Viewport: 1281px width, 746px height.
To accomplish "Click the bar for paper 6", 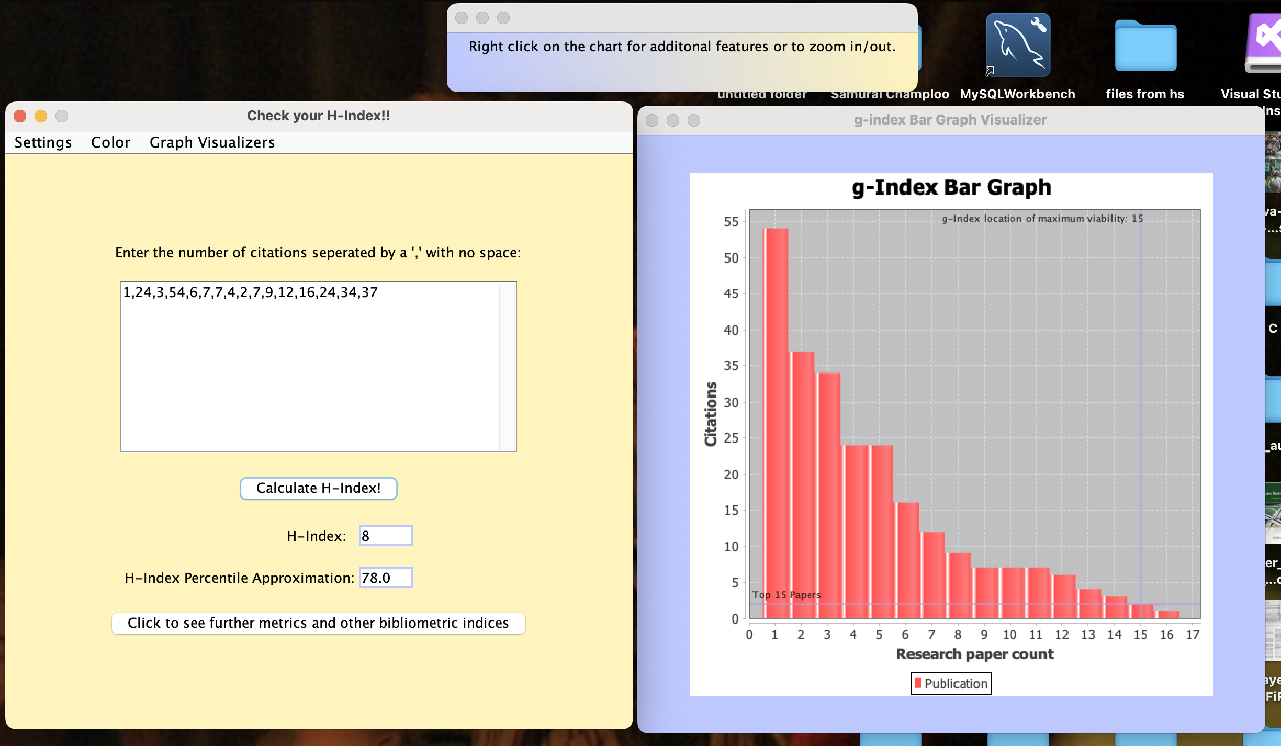I will click(906, 560).
